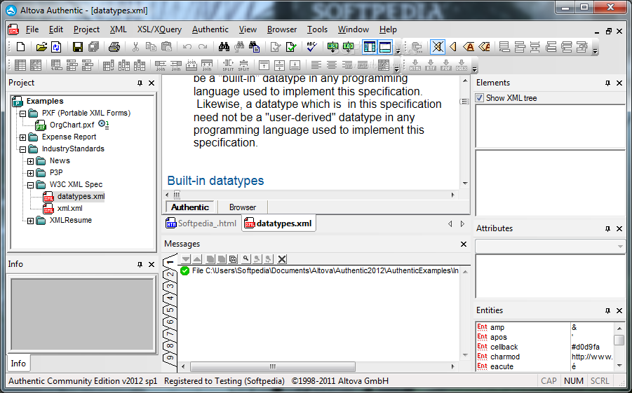Check well-formedness with the yellow checkmark icon
632x393 pixels.
pyautogui.click(x=276, y=47)
